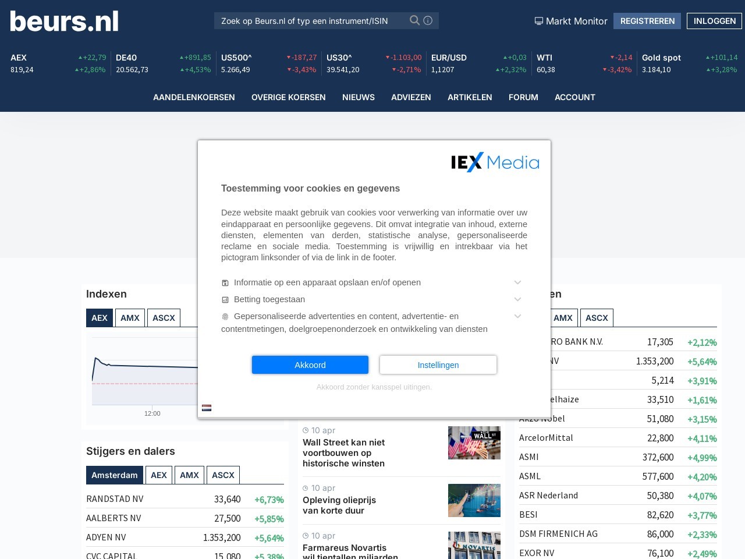Go to the FORUM menu
Image resolution: width=745 pixels, height=559 pixels.
[523, 97]
